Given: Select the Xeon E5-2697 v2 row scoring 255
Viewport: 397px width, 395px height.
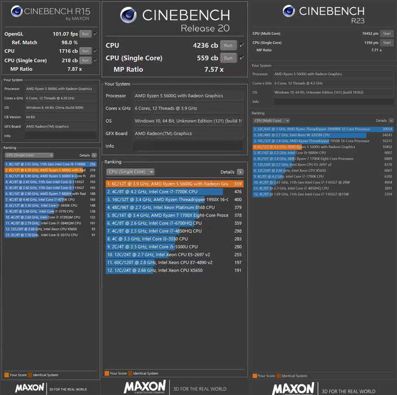Looking at the screenshot, I should point(174,254).
